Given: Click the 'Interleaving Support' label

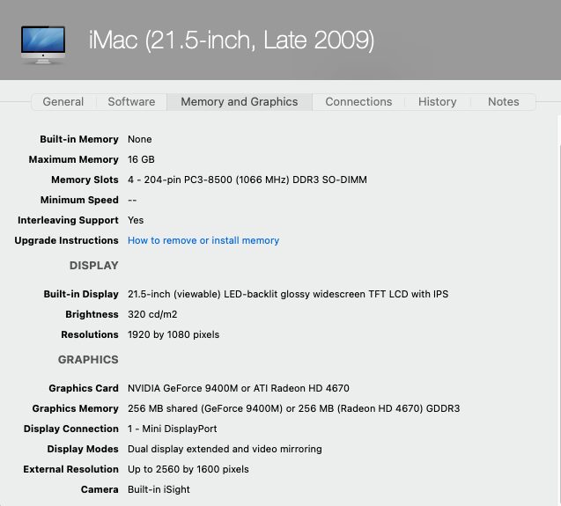Looking at the screenshot, I should pos(68,220).
